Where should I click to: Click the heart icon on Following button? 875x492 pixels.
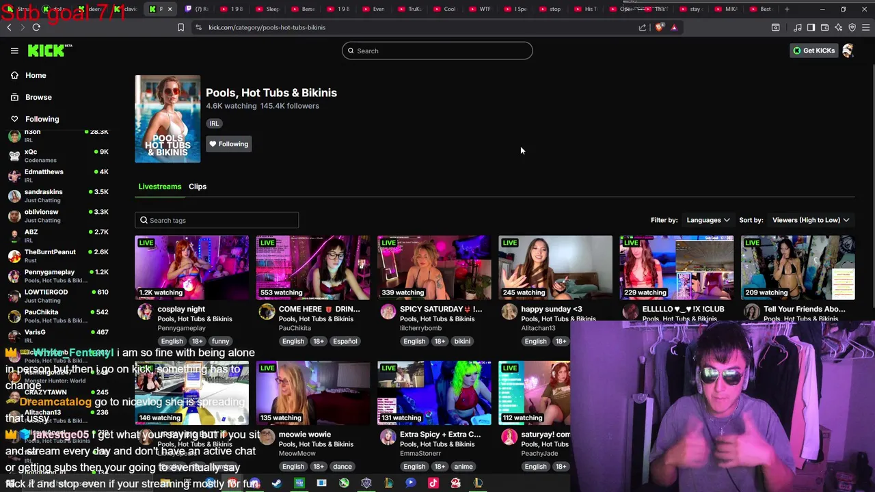click(213, 144)
